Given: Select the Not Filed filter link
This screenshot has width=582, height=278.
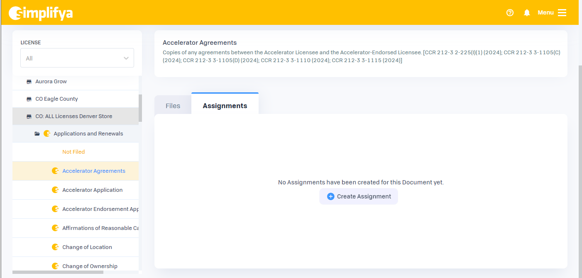Looking at the screenshot, I should click(73, 152).
